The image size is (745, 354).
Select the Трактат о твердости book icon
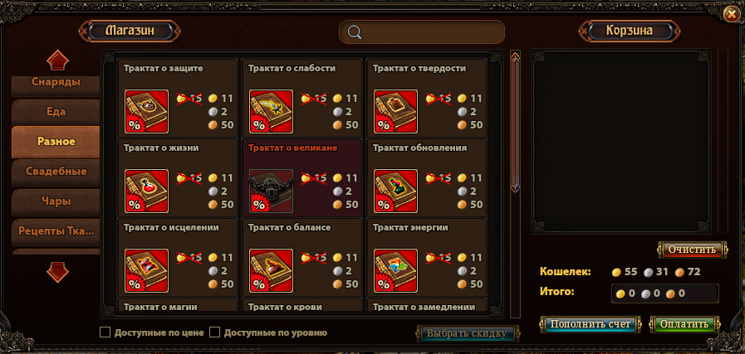(395, 112)
